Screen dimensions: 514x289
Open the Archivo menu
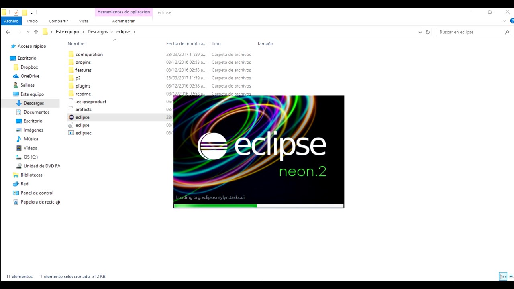(x=11, y=21)
